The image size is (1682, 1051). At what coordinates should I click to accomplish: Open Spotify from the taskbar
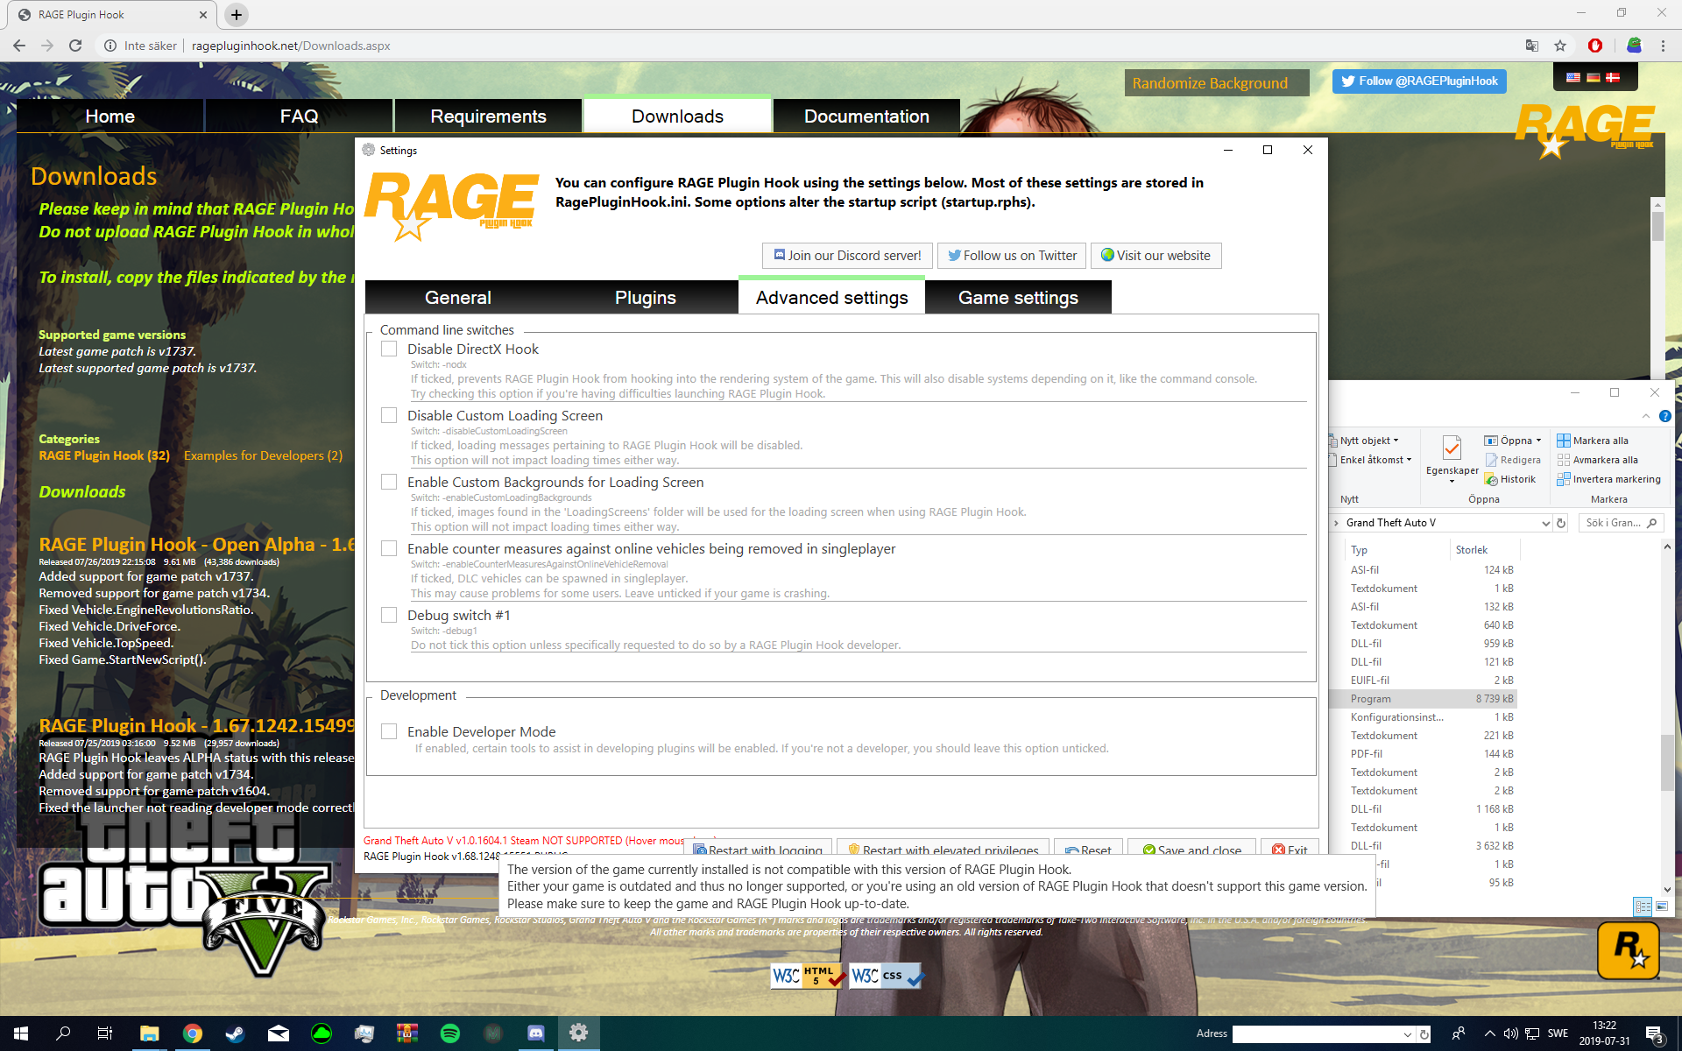pyautogui.click(x=450, y=1033)
